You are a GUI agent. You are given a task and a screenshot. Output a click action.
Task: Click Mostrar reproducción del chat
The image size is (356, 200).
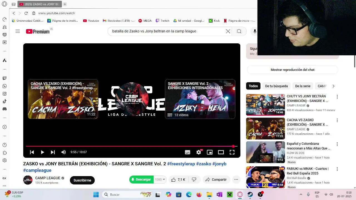(x=293, y=70)
